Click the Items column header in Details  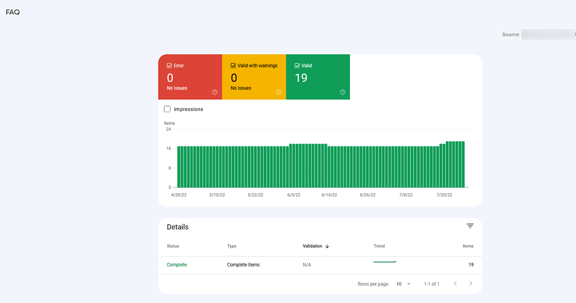(468, 246)
